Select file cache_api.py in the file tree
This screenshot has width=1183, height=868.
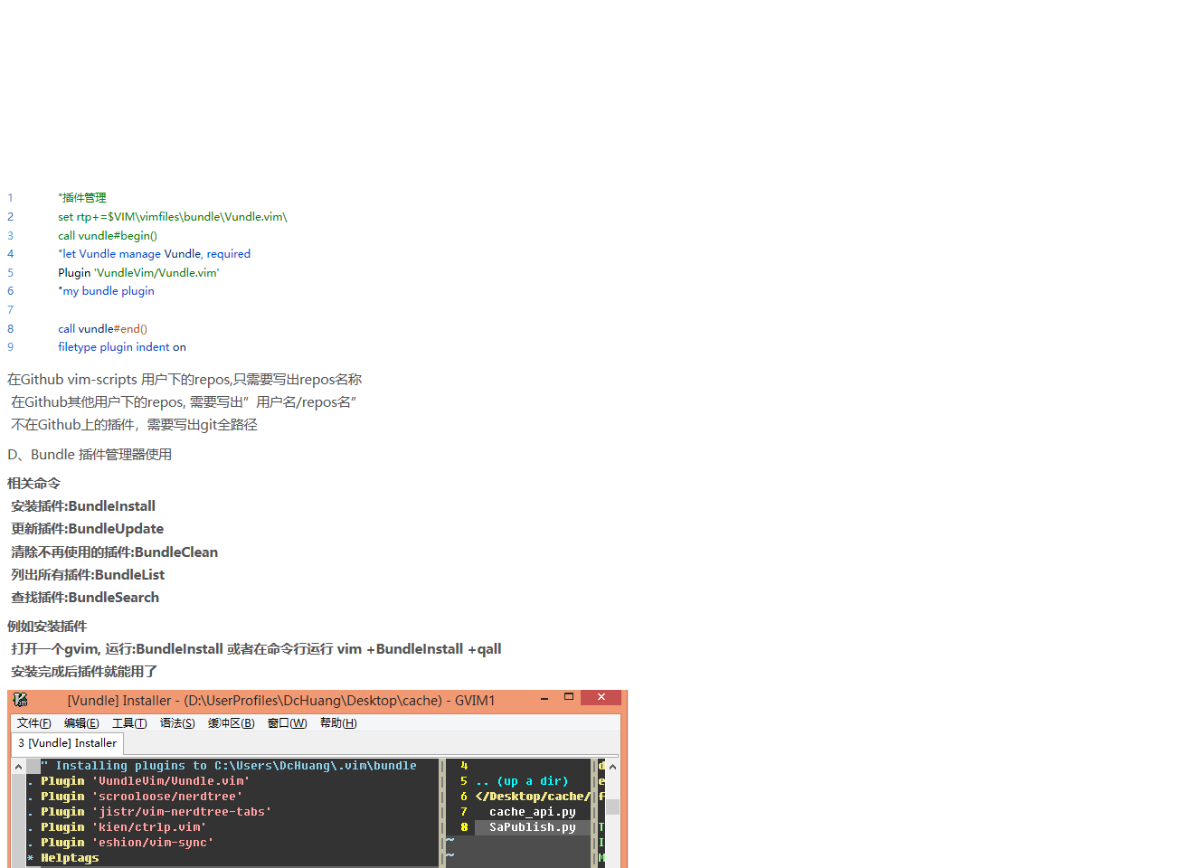533,812
